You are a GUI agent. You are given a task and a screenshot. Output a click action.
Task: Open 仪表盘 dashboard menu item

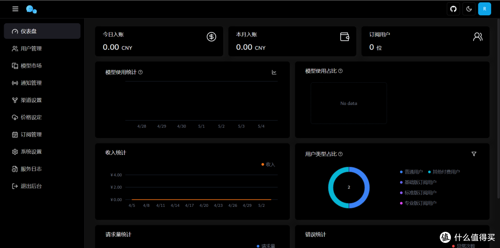point(42,31)
